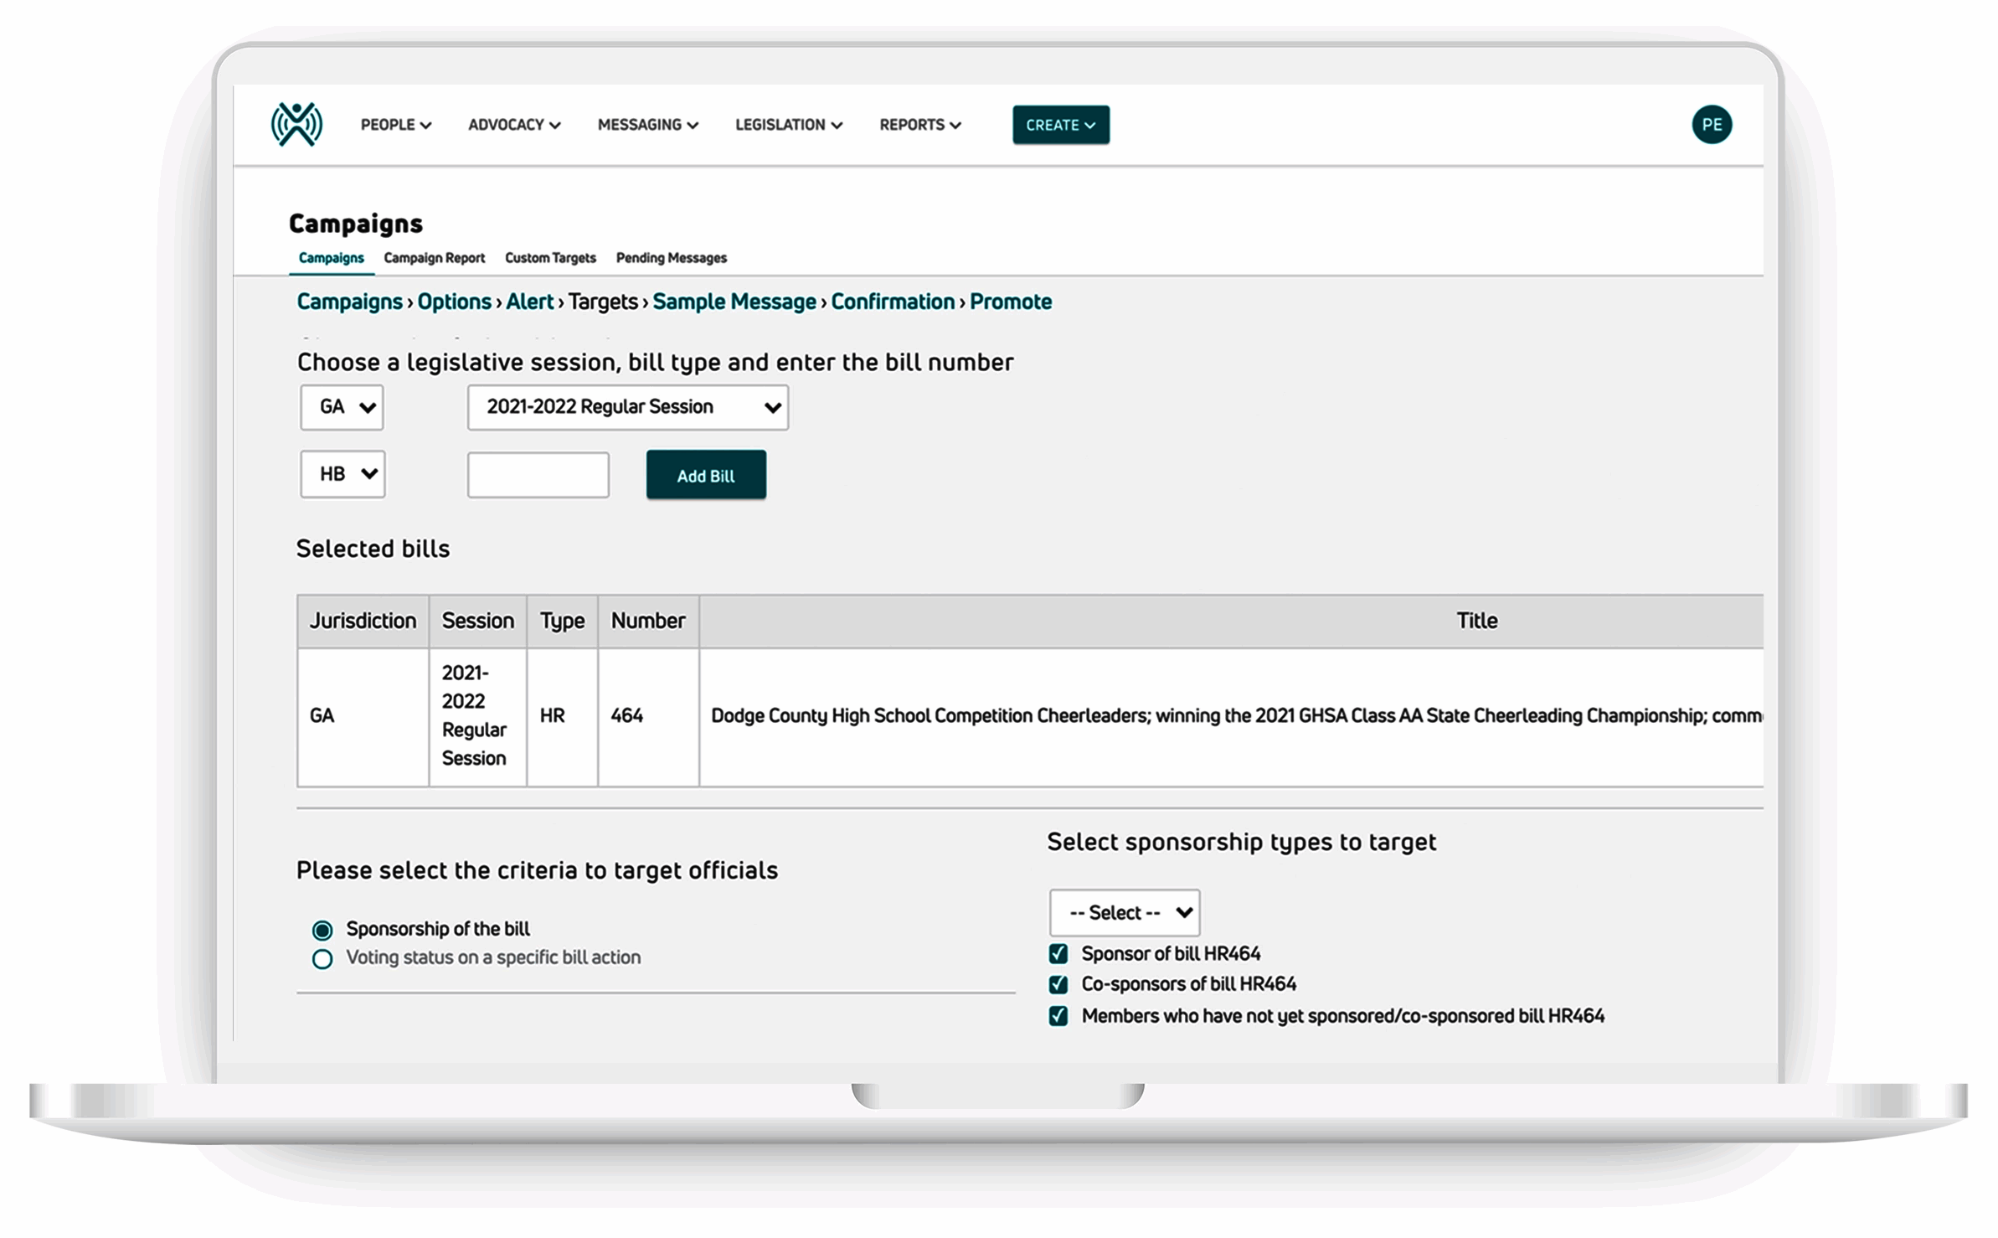Viewport: 1998px width, 1238px height.
Task: Switch to the Campaign Report tab
Action: point(435,258)
